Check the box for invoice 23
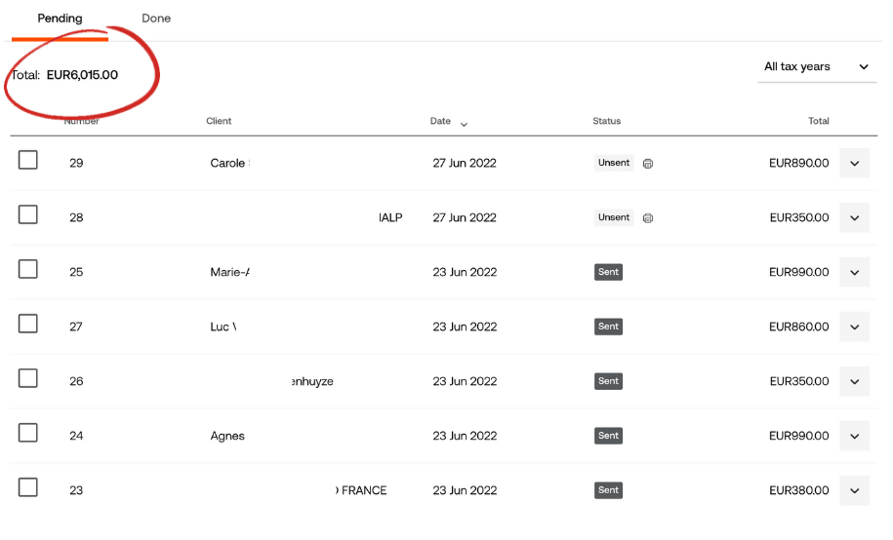This screenshot has height=540, width=893. pos(28,487)
